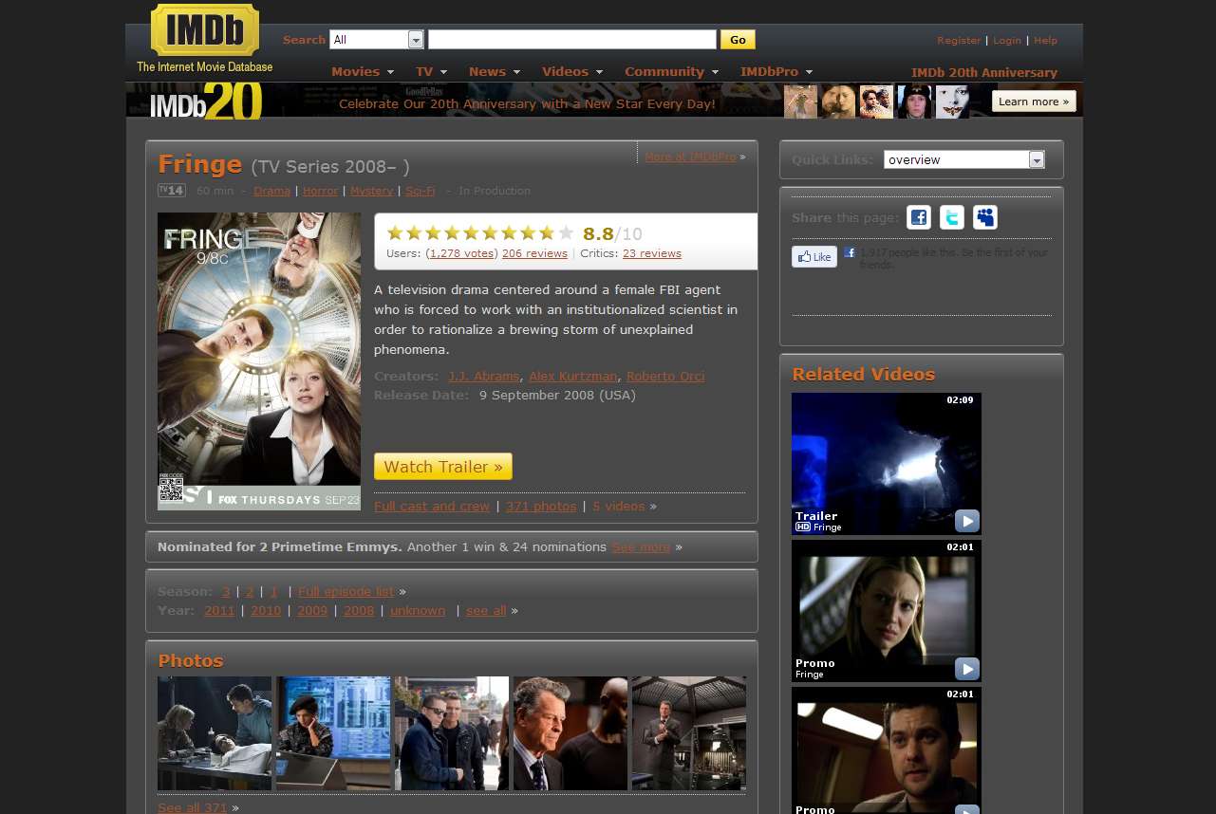This screenshot has width=1216, height=814.
Task: Click See more awards link
Action: (641, 546)
